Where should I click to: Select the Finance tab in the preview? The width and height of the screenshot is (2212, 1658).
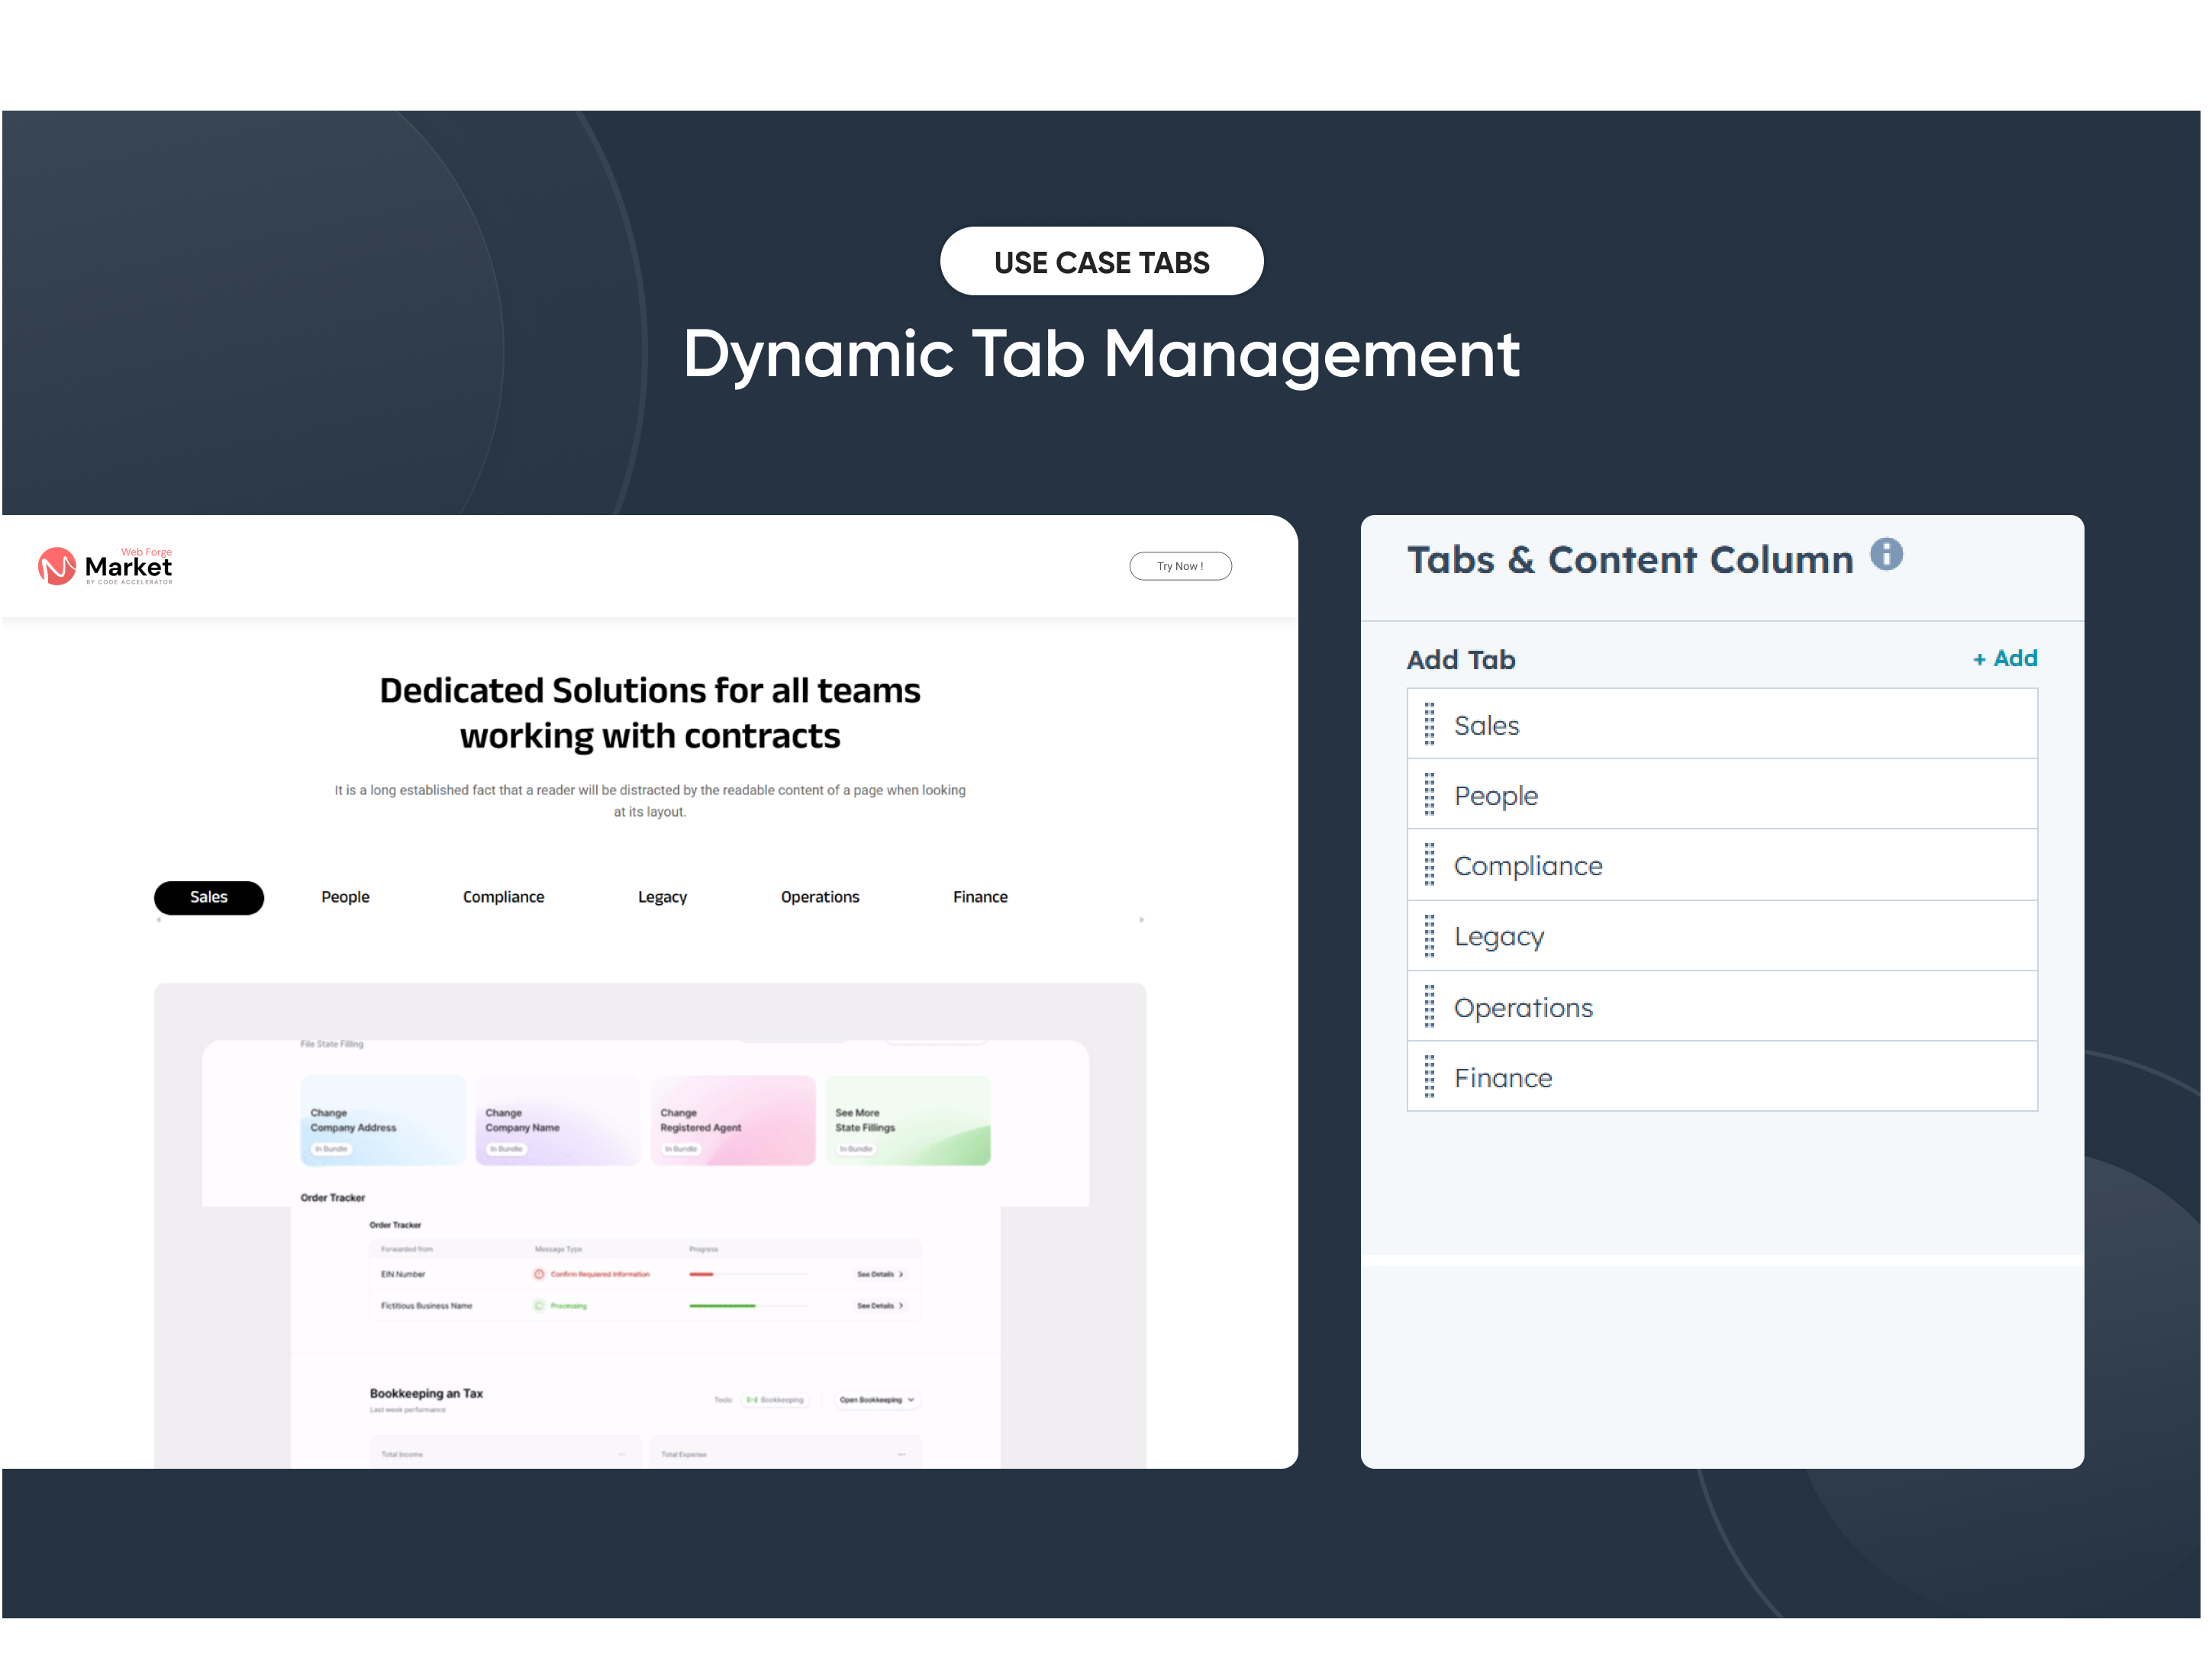point(980,897)
